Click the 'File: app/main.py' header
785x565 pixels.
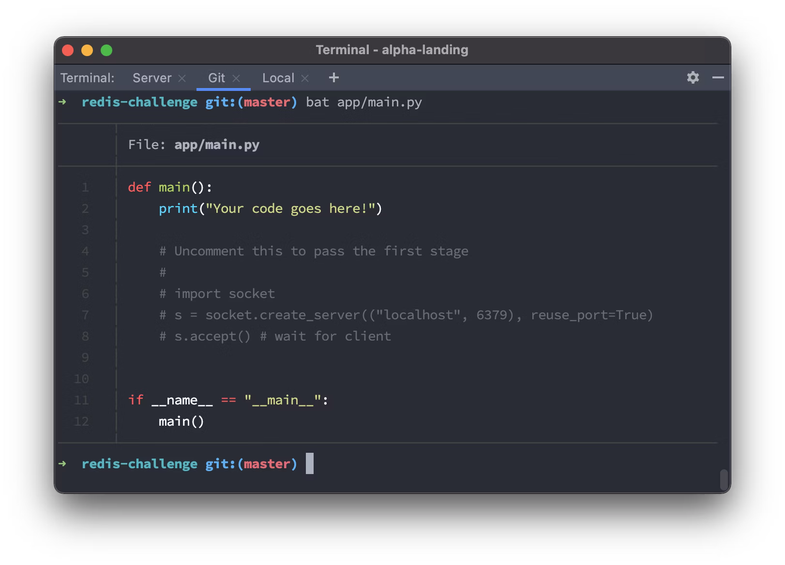(x=194, y=145)
